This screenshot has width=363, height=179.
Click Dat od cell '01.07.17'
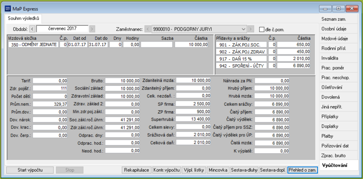click(78, 45)
